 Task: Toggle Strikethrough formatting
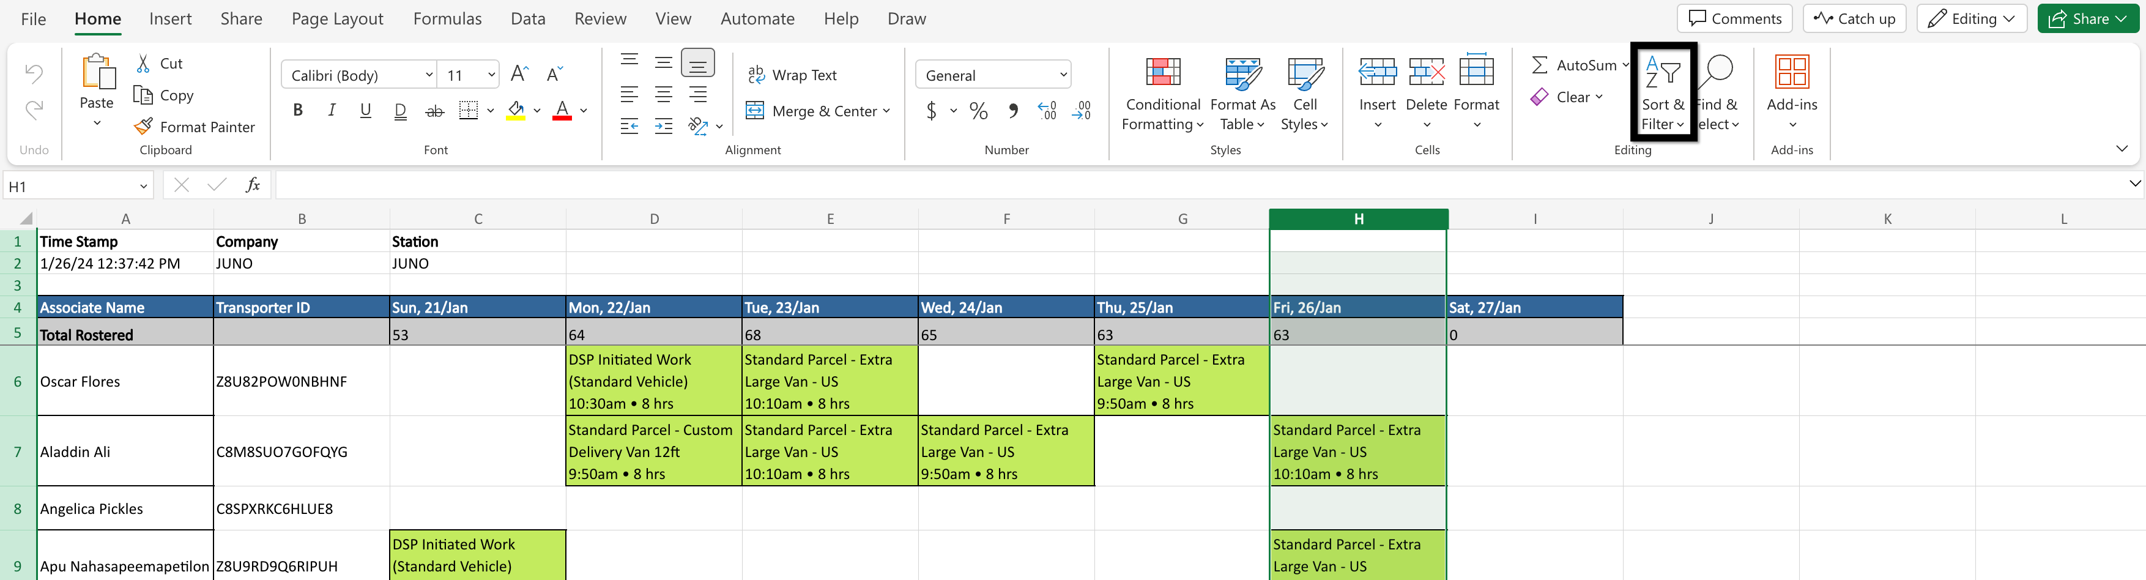coord(434,111)
